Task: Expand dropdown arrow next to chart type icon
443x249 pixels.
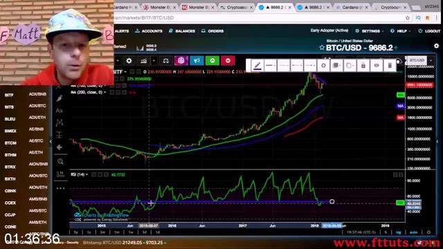Action: click(x=154, y=61)
